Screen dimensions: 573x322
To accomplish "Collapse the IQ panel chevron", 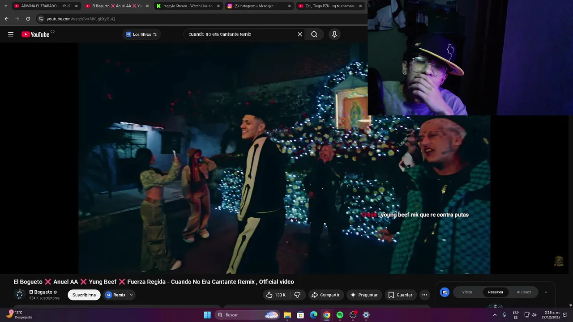I will (x=546, y=292).
